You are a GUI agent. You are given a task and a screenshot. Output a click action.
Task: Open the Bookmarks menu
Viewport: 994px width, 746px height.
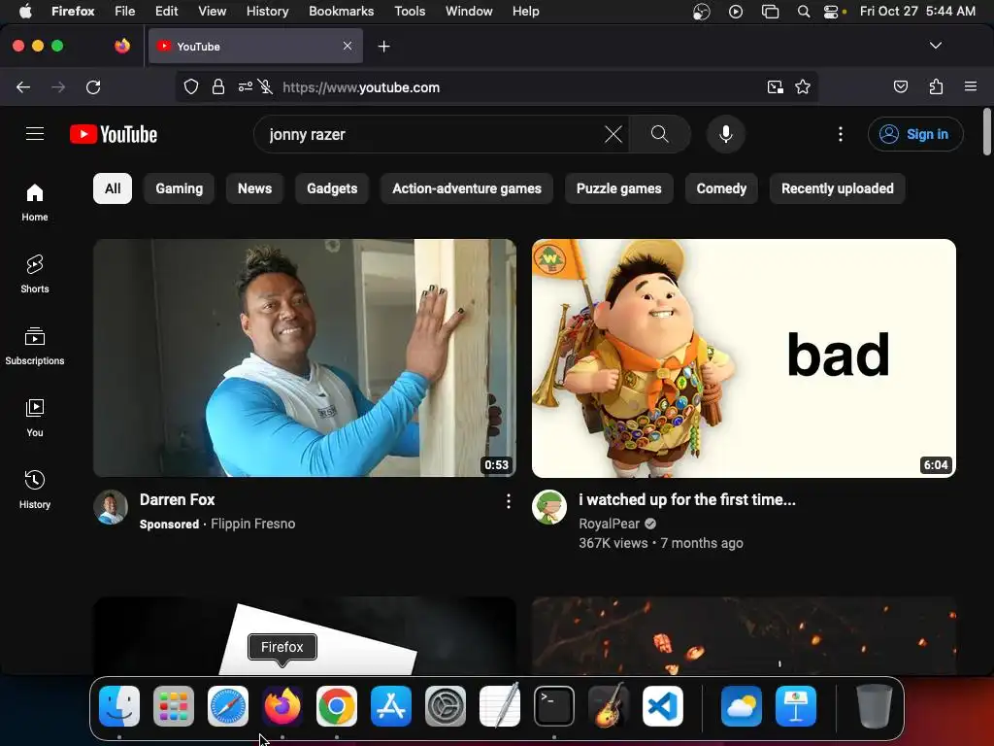pyautogui.click(x=341, y=12)
